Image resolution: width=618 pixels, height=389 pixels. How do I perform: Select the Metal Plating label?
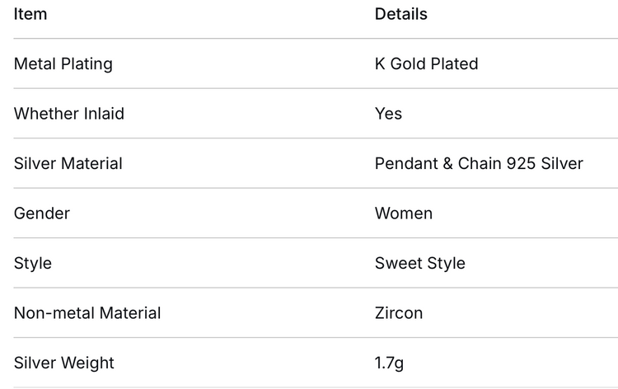[63, 63]
